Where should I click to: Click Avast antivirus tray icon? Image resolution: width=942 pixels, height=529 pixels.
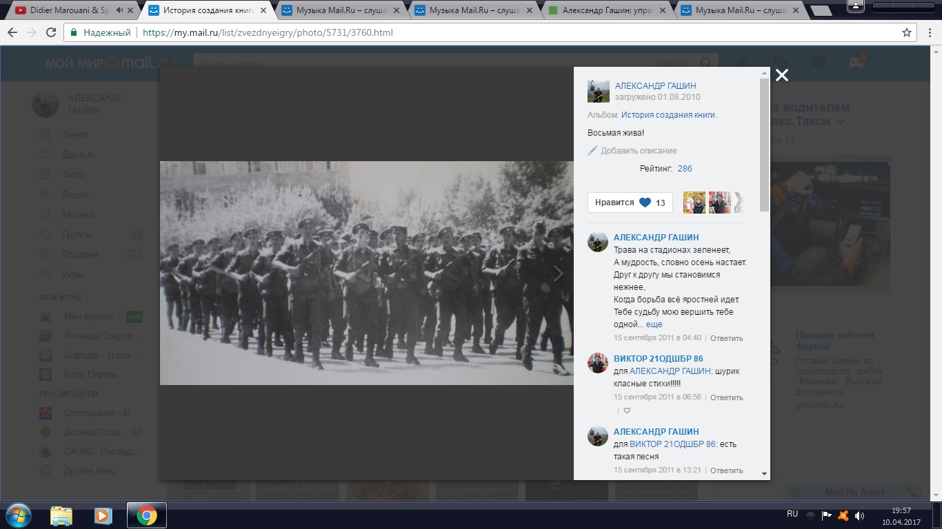coord(843,515)
